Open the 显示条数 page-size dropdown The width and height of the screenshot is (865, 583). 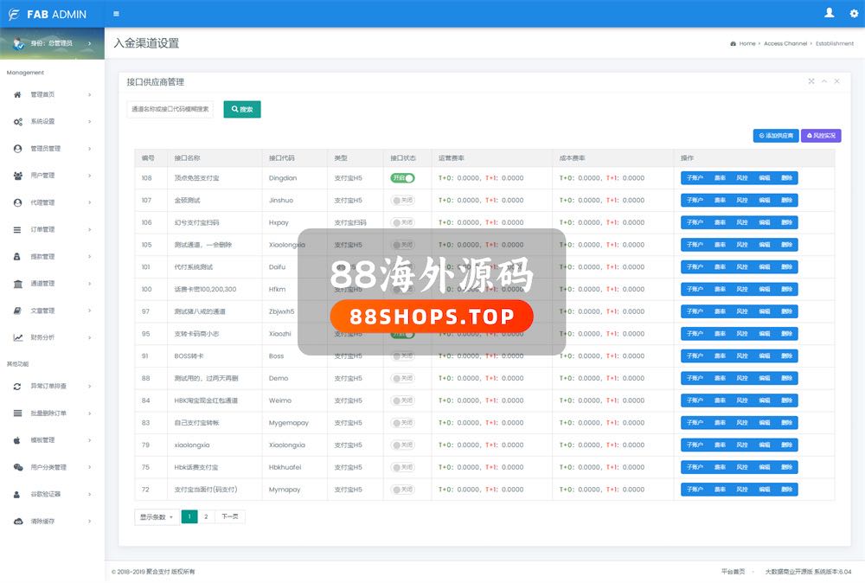click(157, 516)
